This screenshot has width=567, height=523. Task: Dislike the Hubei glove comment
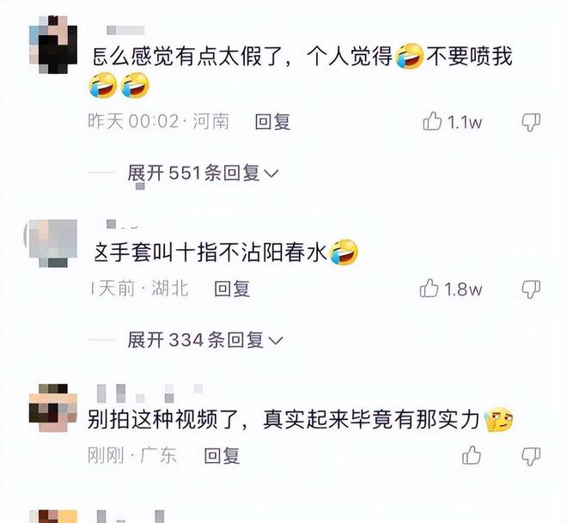point(531,289)
